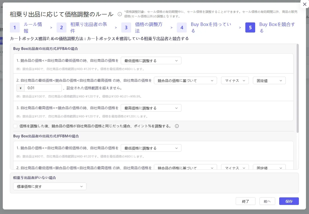Open FBM rule 1 最低価格に調整する dropdown
The image size is (309, 214).
[151, 148]
